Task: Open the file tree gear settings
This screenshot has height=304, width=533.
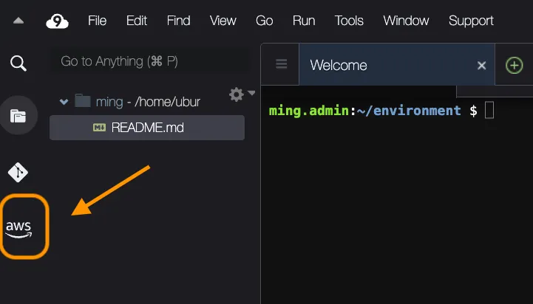Action: 237,94
